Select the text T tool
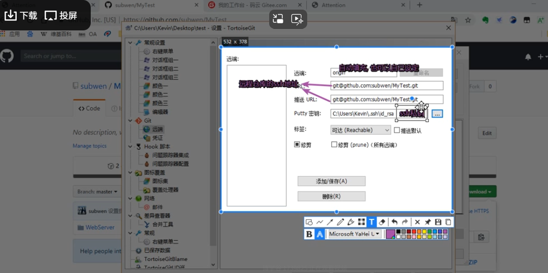The image size is (548, 273). click(x=372, y=222)
